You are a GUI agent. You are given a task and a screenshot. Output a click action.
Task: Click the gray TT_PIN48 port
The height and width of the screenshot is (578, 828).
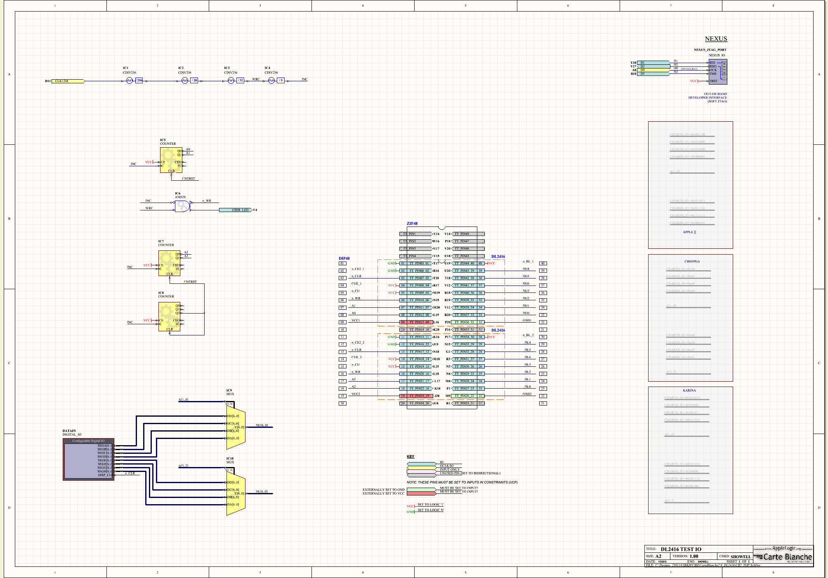coord(468,234)
